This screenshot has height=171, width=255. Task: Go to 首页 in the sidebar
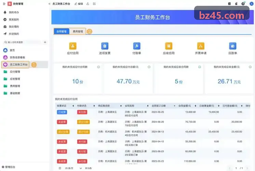[x=12, y=50]
